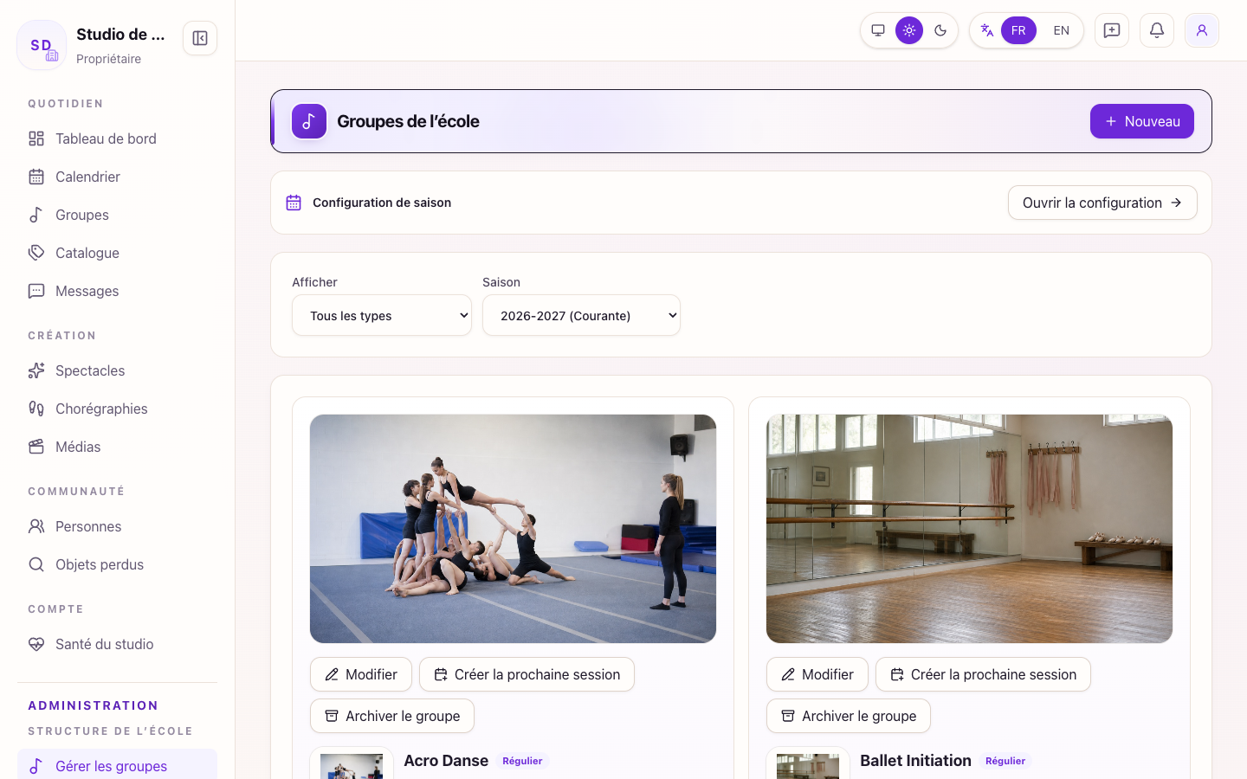
Task: Click the translate languages icon
Action: (x=986, y=30)
